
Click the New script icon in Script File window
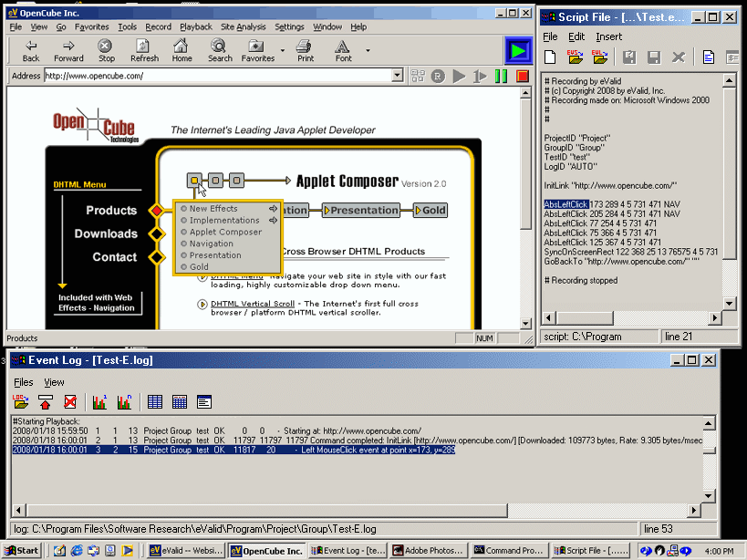coord(550,57)
